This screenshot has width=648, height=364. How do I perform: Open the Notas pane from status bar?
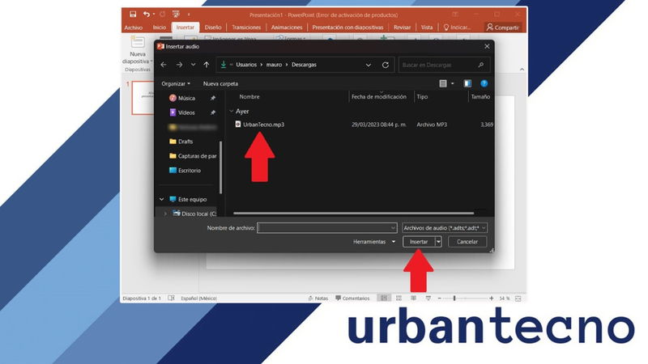(x=318, y=298)
